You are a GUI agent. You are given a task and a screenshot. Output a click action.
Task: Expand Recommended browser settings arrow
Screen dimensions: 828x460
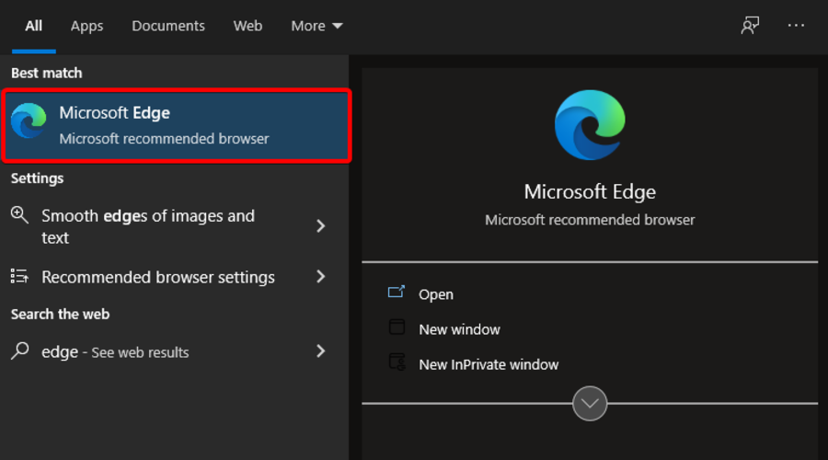click(x=320, y=276)
